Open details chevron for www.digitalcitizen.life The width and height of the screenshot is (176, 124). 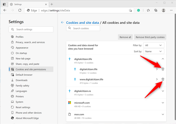(x=157, y=79)
